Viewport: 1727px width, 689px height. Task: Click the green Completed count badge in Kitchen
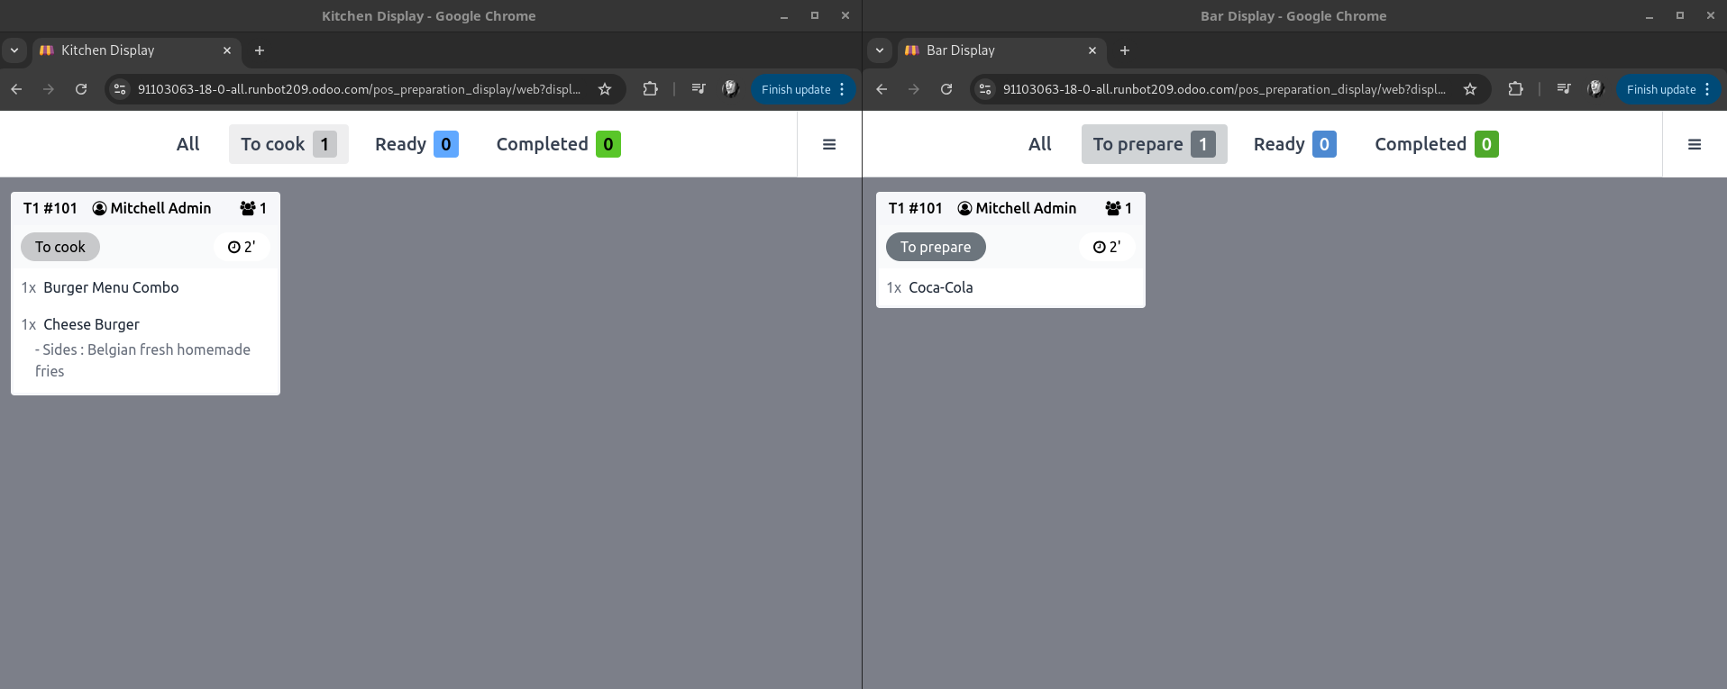[x=608, y=144]
